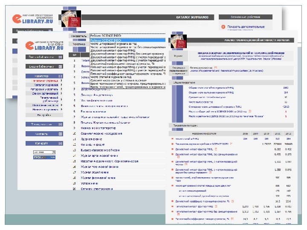Expand the Вход в библиотеку panel
The image size is (307, 230).
pyautogui.click(x=60, y=66)
